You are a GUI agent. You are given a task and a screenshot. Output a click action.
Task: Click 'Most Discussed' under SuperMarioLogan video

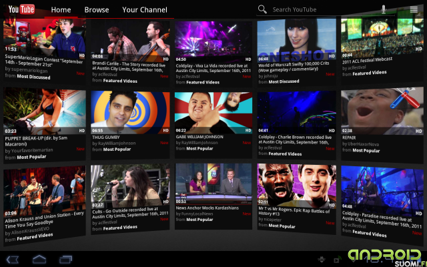pos(33,77)
